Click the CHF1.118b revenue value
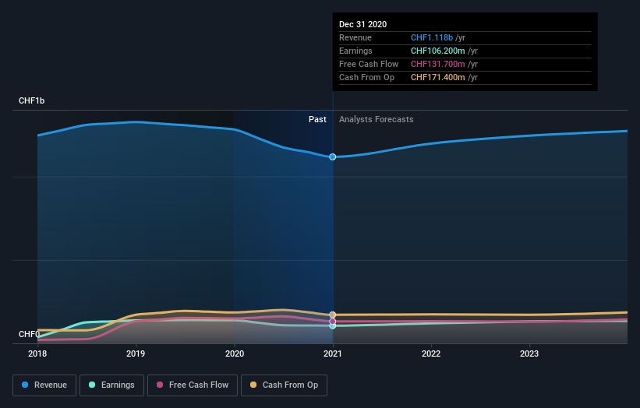640x408 pixels. [431, 37]
